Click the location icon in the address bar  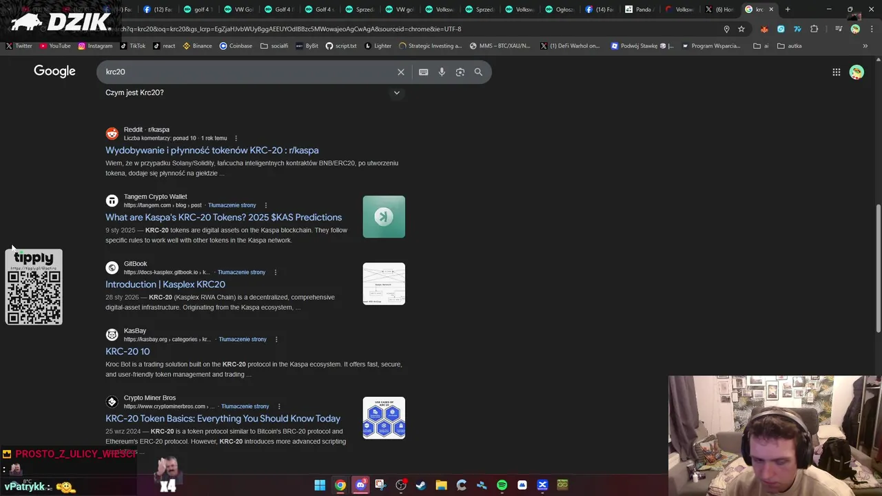click(726, 29)
